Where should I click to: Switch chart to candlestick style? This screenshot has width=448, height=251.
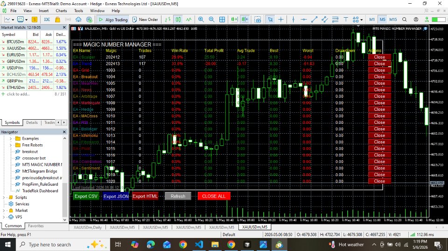[178, 20]
